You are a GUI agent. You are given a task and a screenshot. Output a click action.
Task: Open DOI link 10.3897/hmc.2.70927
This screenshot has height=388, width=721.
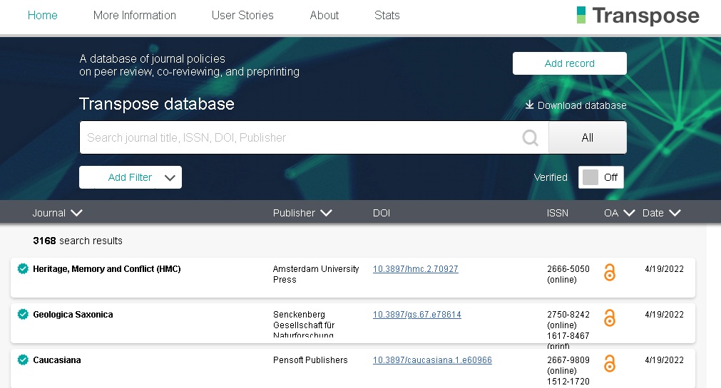415,269
